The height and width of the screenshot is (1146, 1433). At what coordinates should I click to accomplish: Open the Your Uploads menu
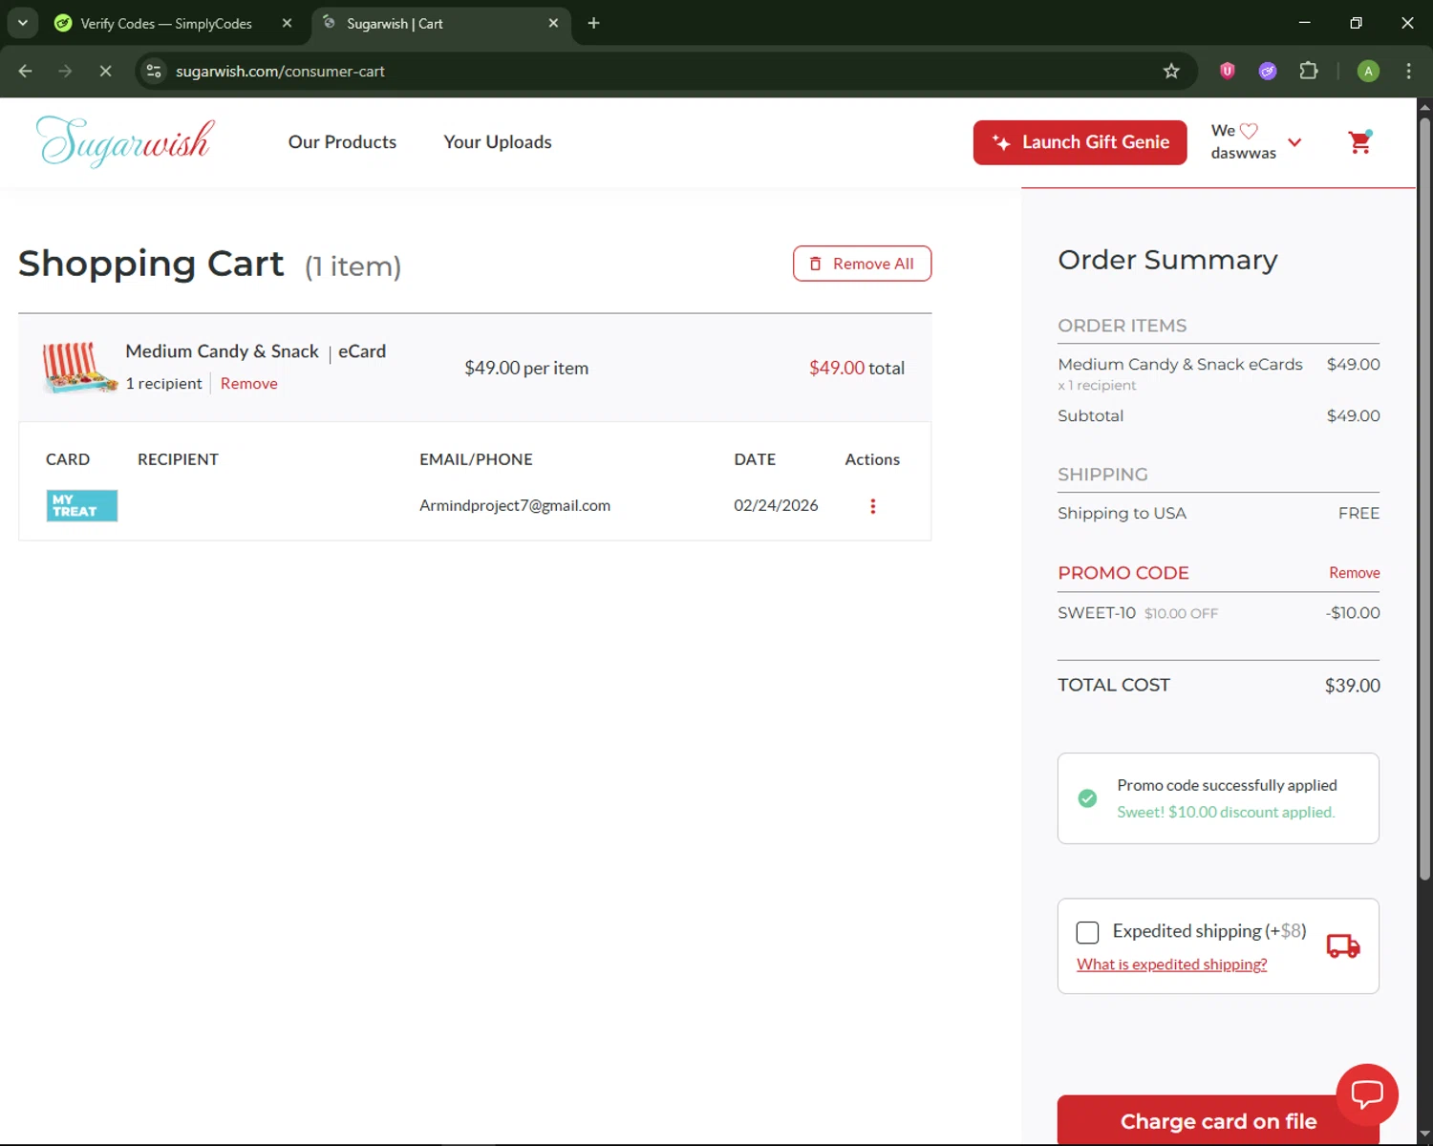[x=498, y=142]
